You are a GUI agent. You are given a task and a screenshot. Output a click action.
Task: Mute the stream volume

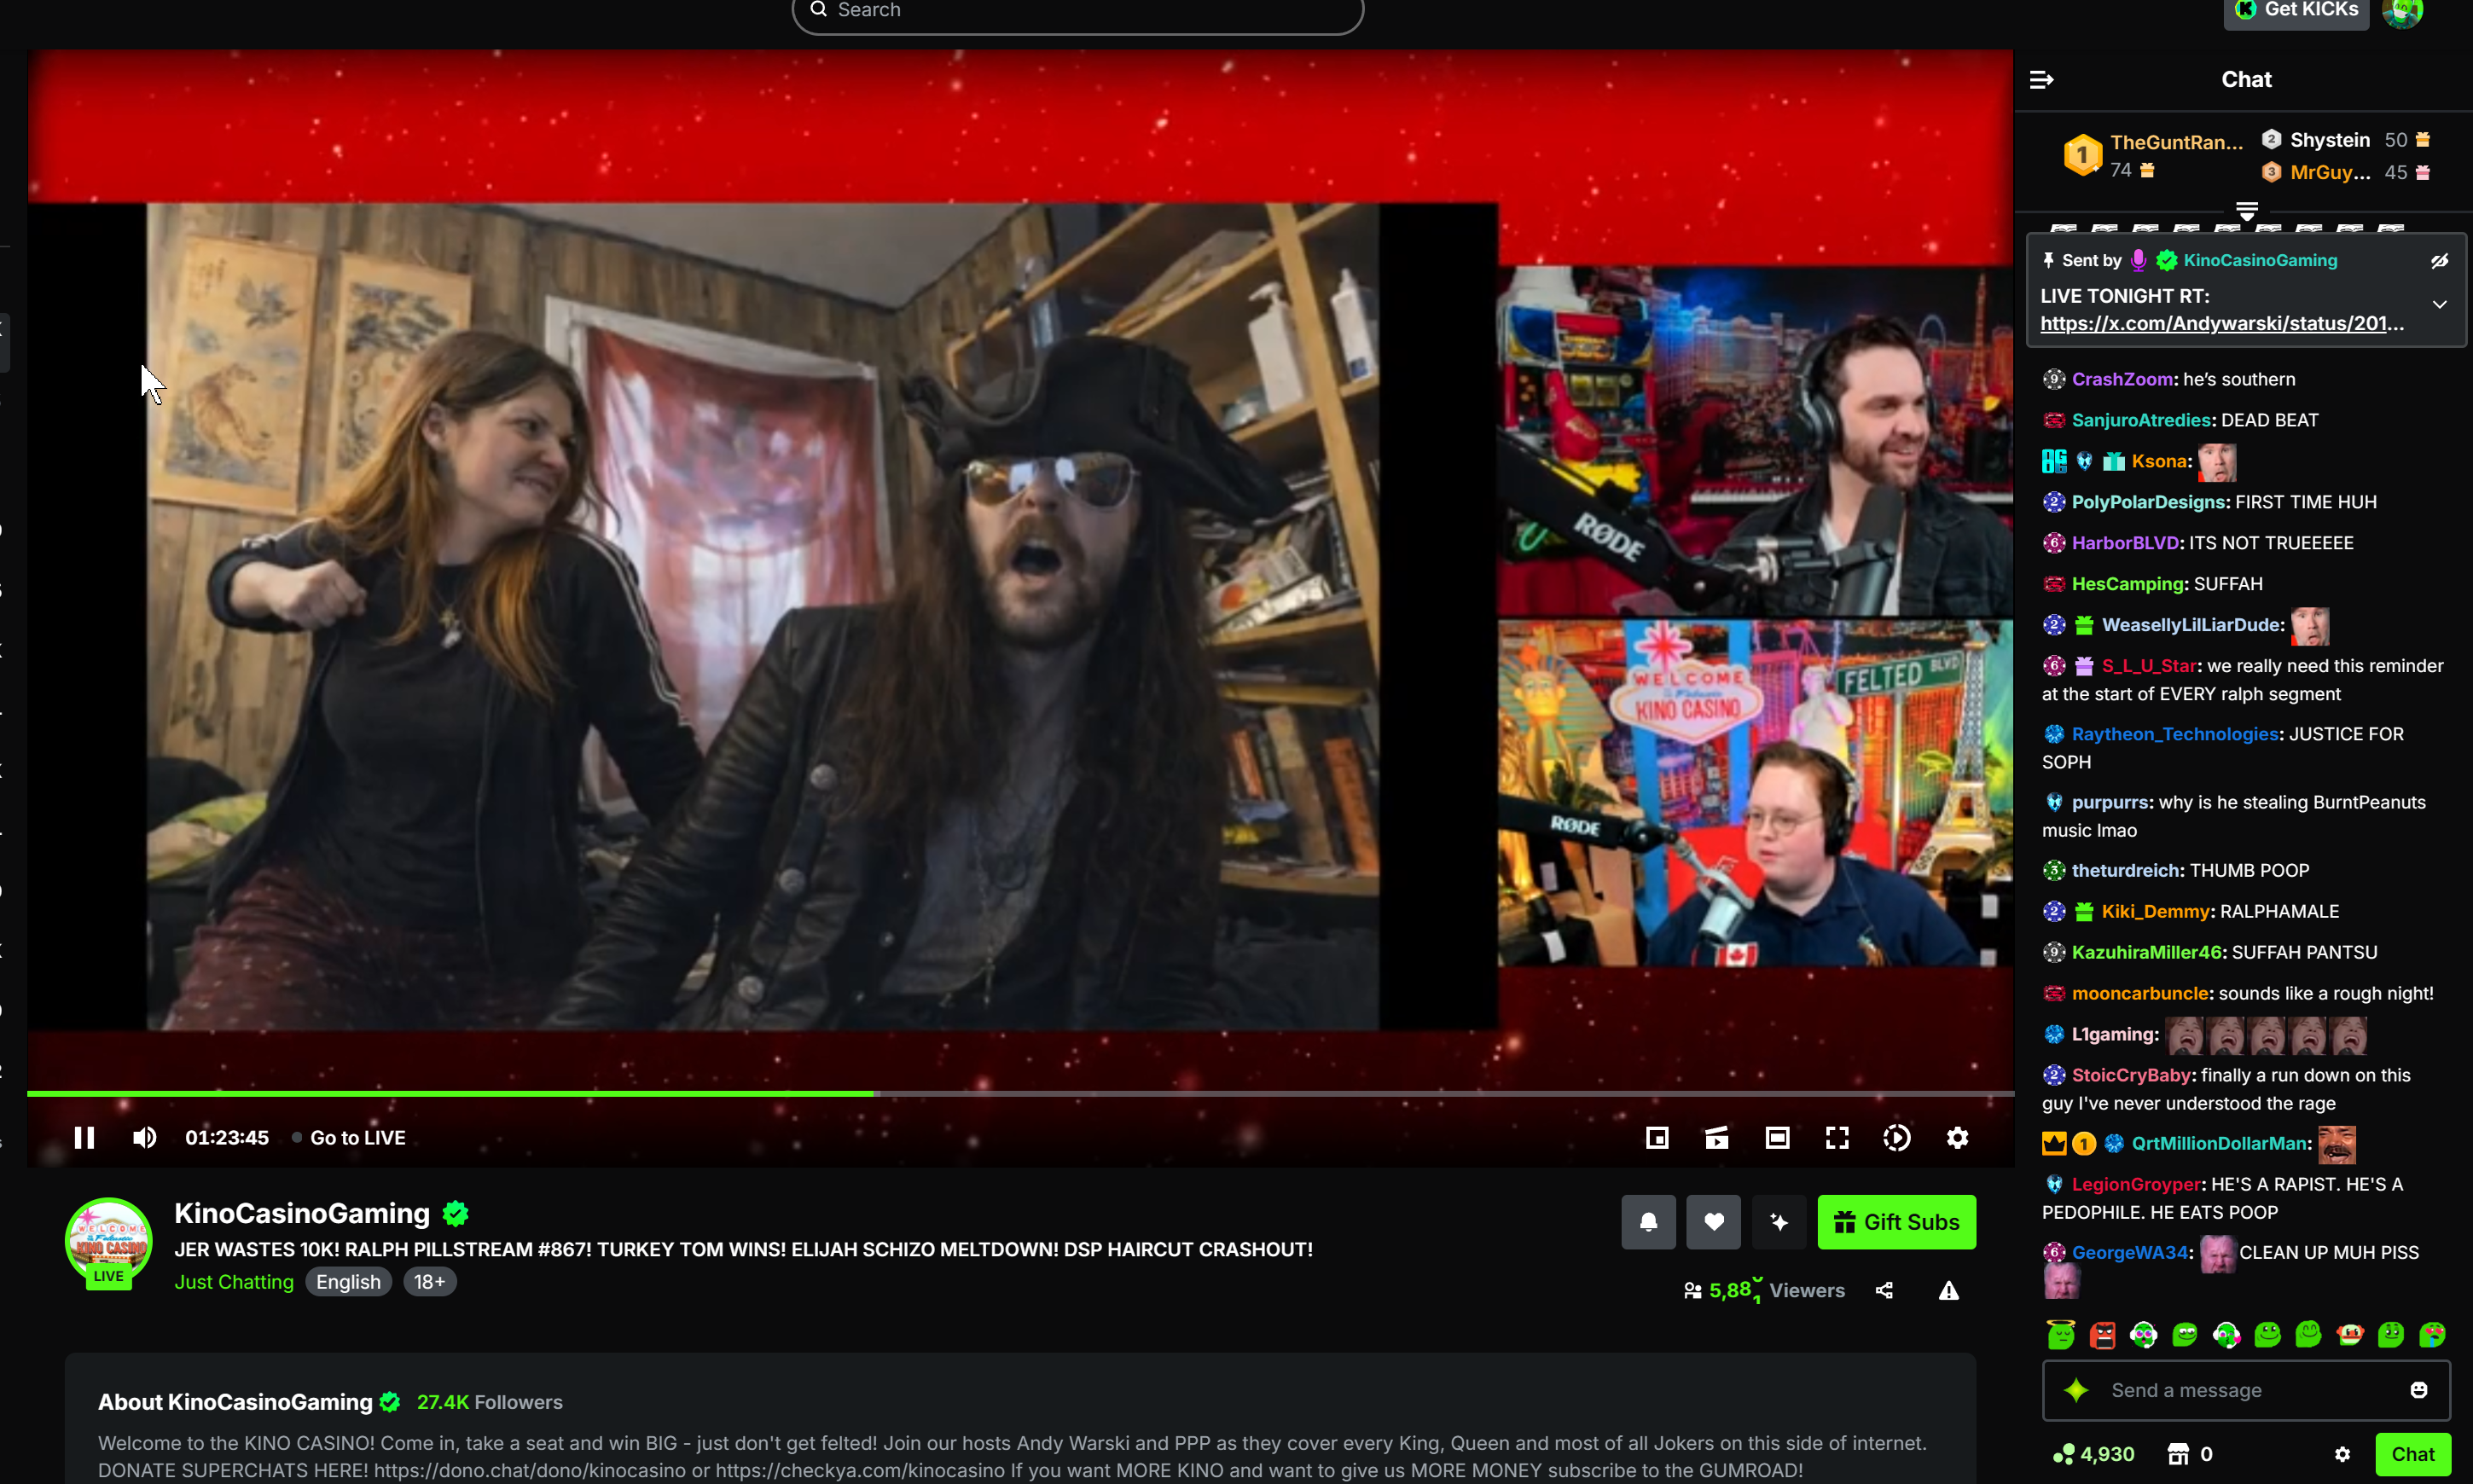pyautogui.click(x=144, y=1138)
